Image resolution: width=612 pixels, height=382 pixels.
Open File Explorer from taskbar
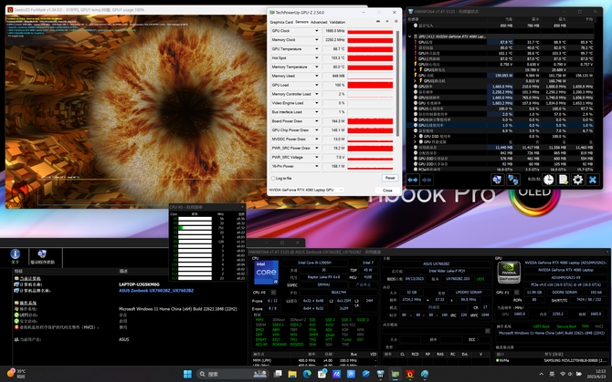(292, 374)
